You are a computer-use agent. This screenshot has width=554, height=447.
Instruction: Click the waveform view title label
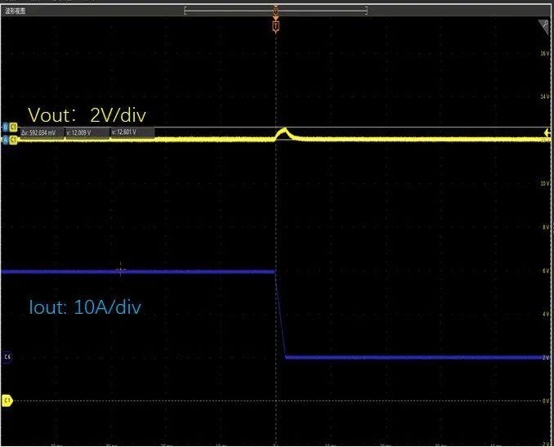(15, 11)
